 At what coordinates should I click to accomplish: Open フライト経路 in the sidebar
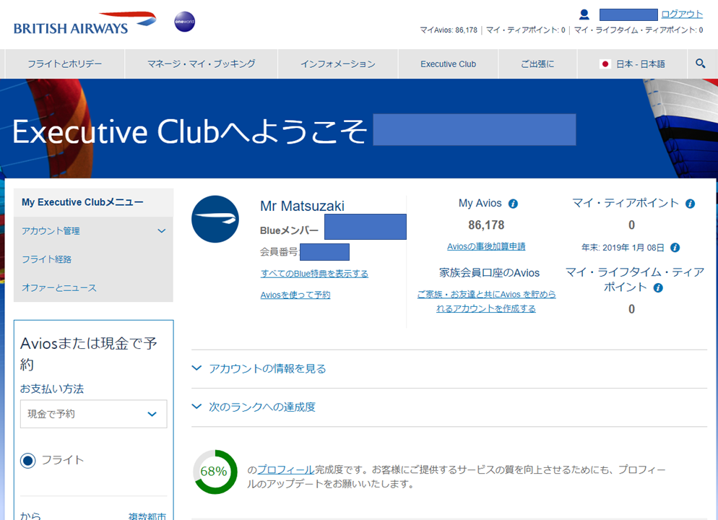click(x=47, y=259)
